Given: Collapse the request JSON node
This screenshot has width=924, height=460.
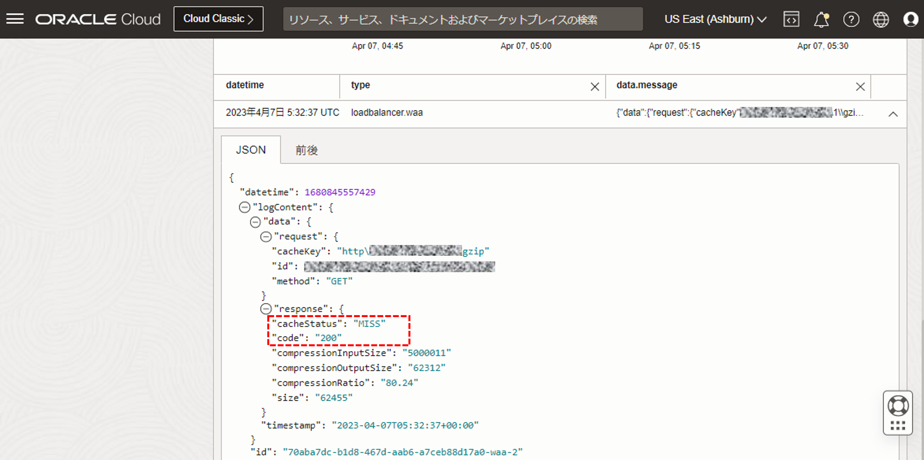Looking at the screenshot, I should pyautogui.click(x=265, y=237).
